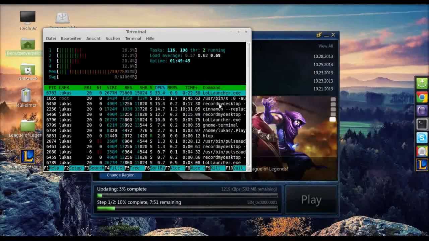Open the Hilfe menu
Screen dimensions: 429x241
[150, 38]
